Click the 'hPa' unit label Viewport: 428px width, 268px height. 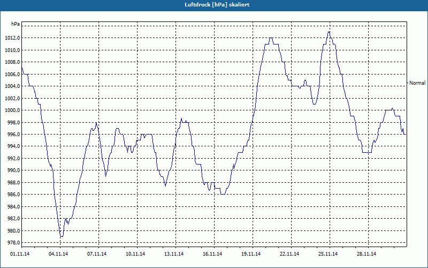click(x=16, y=24)
